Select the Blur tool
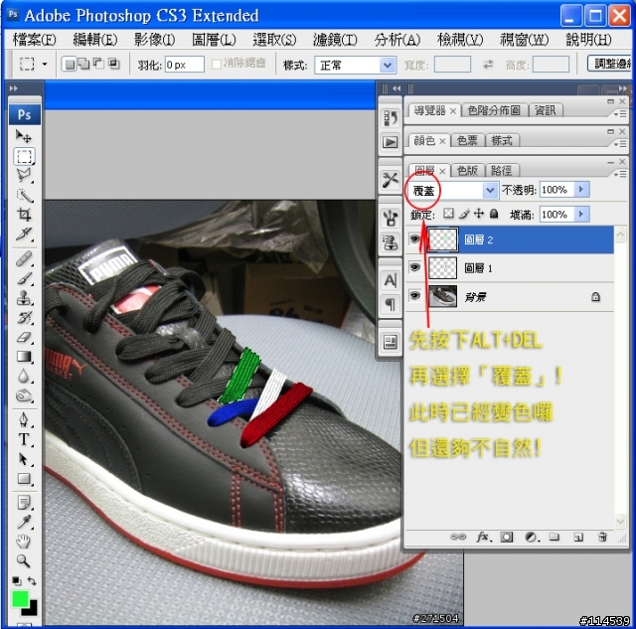The width and height of the screenshot is (636, 629). pyautogui.click(x=24, y=376)
